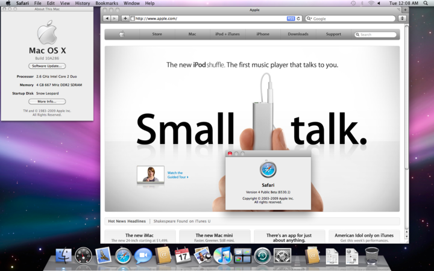Open Address Book next to iChat in Dock
Screen dimensions: 434x271
pyautogui.click(x=163, y=255)
